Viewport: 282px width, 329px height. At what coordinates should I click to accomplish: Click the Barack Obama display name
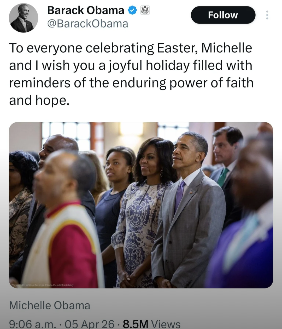tap(86, 10)
